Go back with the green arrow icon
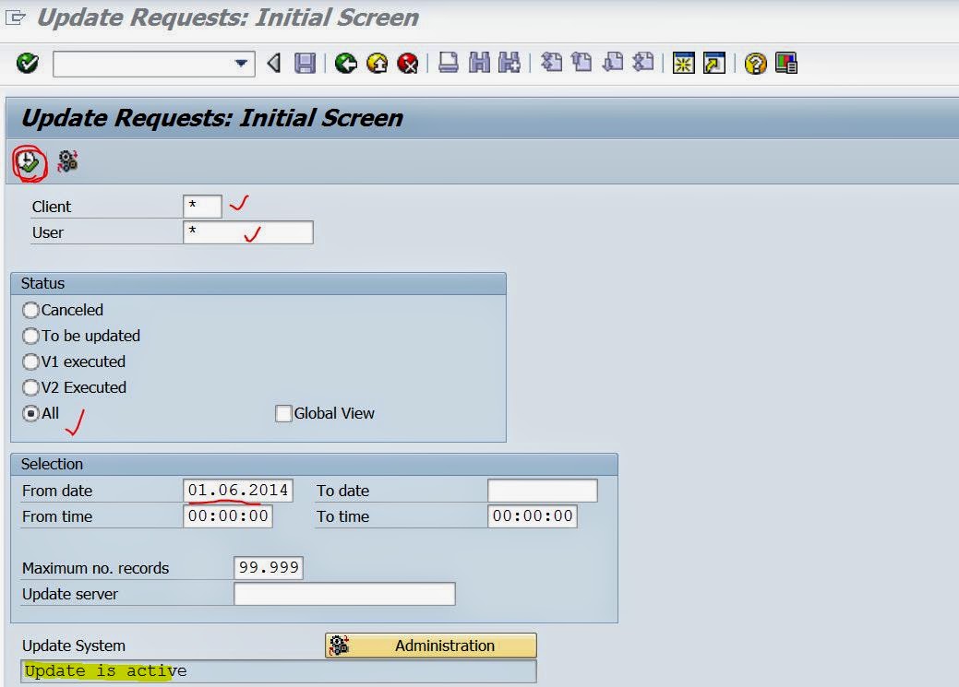Image resolution: width=959 pixels, height=687 pixels. click(x=343, y=64)
